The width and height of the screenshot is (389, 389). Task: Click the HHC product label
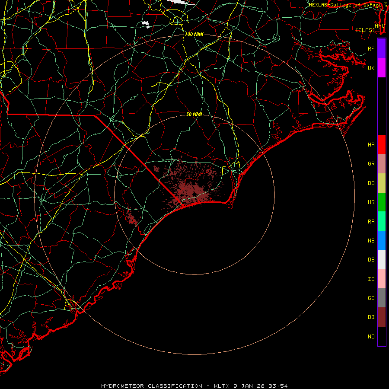click(x=379, y=26)
